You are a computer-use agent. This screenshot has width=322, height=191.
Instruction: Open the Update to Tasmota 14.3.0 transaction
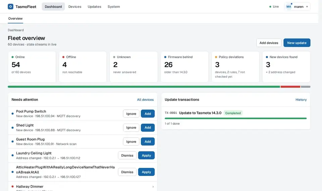click(200, 113)
